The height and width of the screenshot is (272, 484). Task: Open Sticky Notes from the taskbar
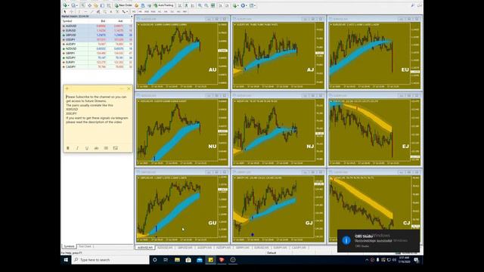pyautogui.click(x=210, y=260)
